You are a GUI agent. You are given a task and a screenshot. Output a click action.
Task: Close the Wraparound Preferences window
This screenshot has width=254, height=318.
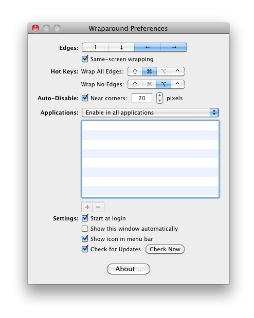35,28
